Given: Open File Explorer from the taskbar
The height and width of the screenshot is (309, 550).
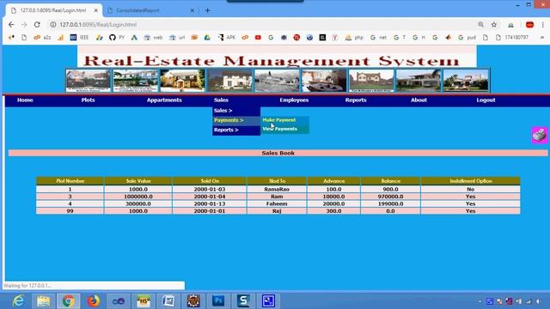Looking at the screenshot, I should click(44, 301).
